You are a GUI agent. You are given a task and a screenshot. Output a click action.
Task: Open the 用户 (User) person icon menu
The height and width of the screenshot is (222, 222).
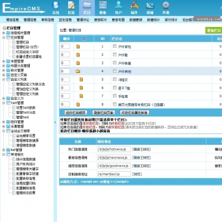118,8
